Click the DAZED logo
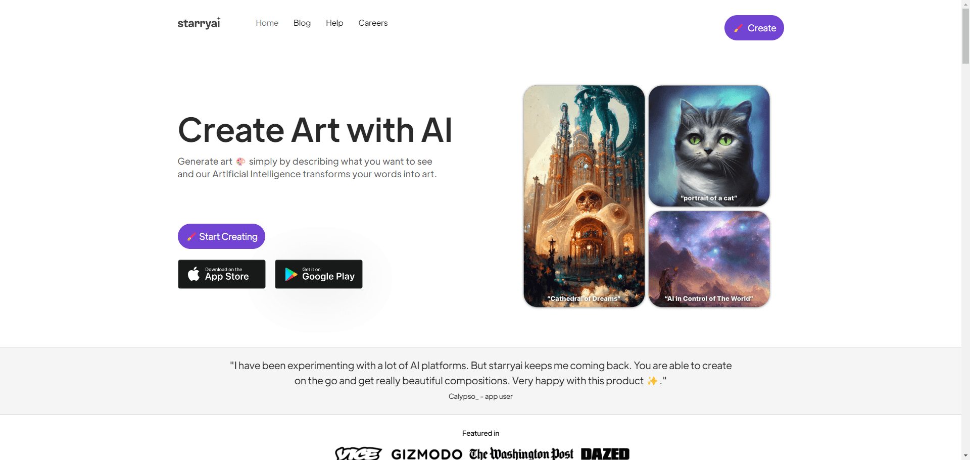The width and height of the screenshot is (970, 460). (x=605, y=454)
